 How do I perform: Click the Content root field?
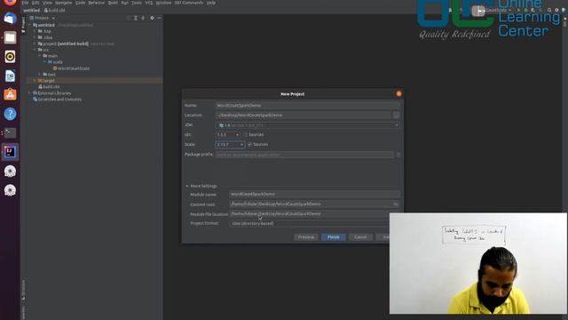(x=312, y=204)
